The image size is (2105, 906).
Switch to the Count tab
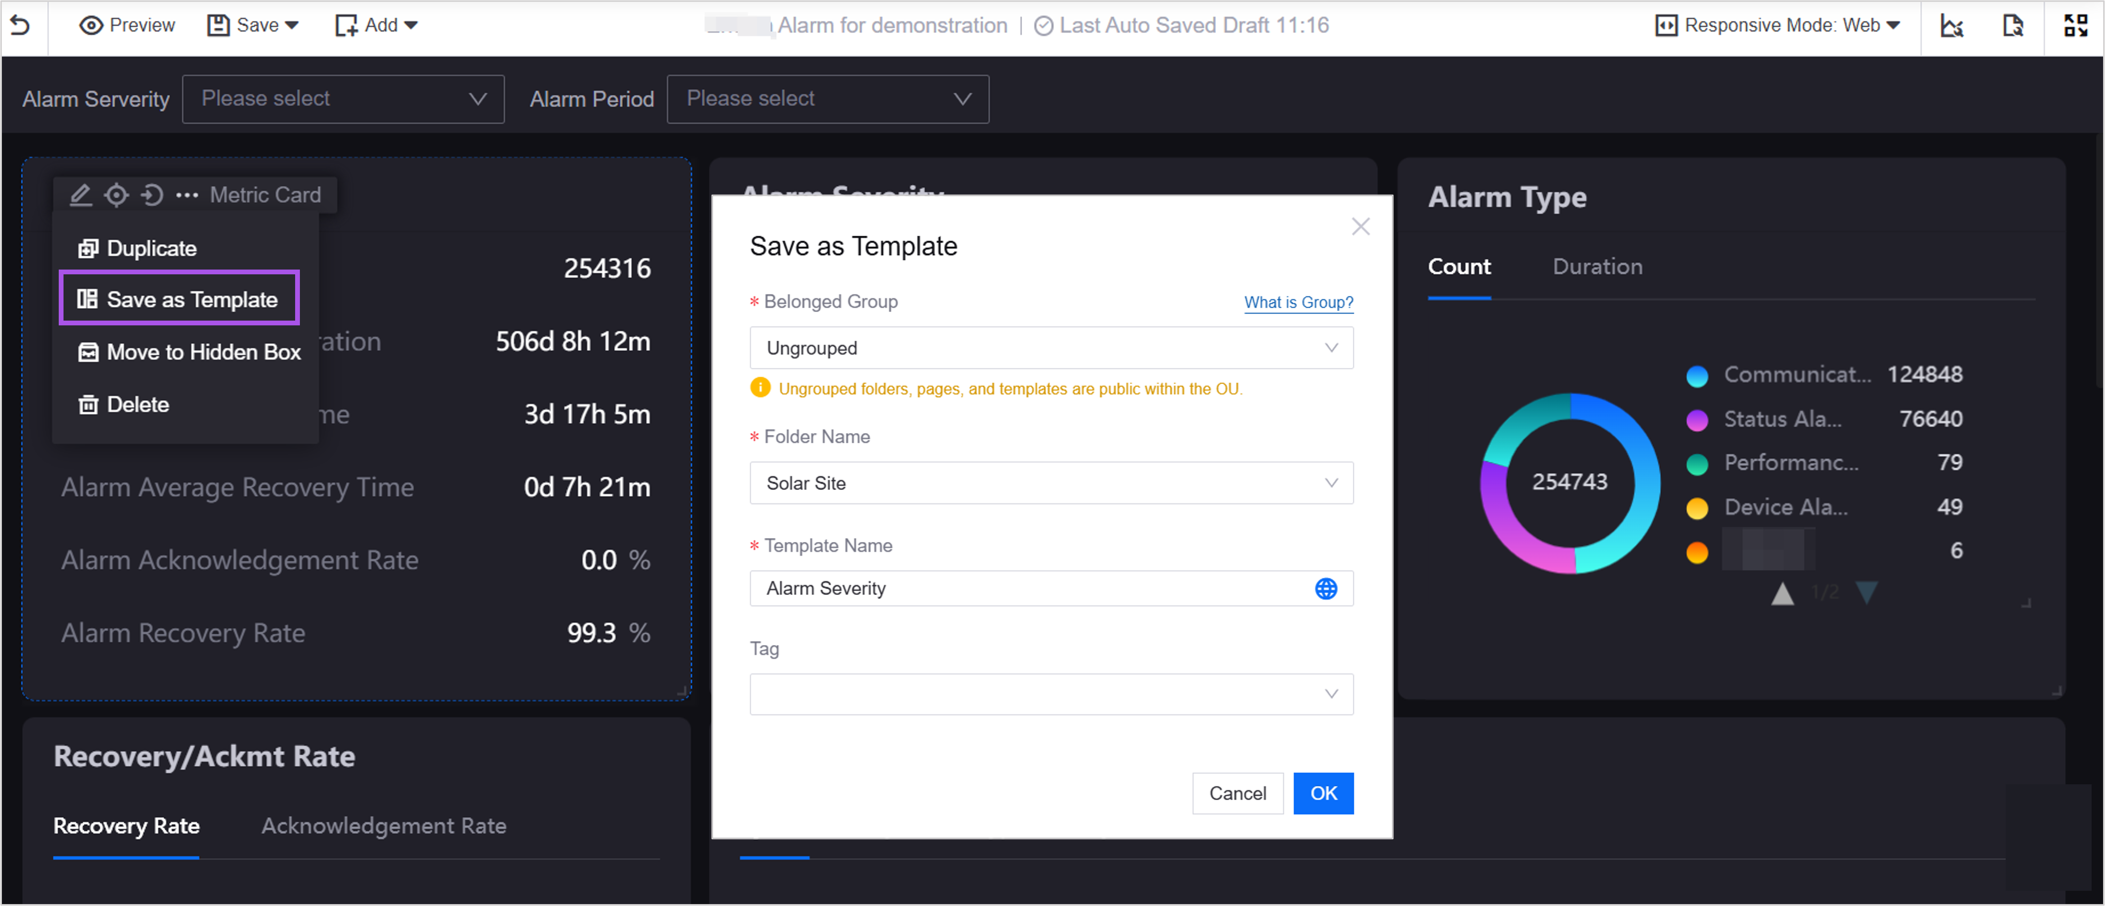(x=1458, y=267)
